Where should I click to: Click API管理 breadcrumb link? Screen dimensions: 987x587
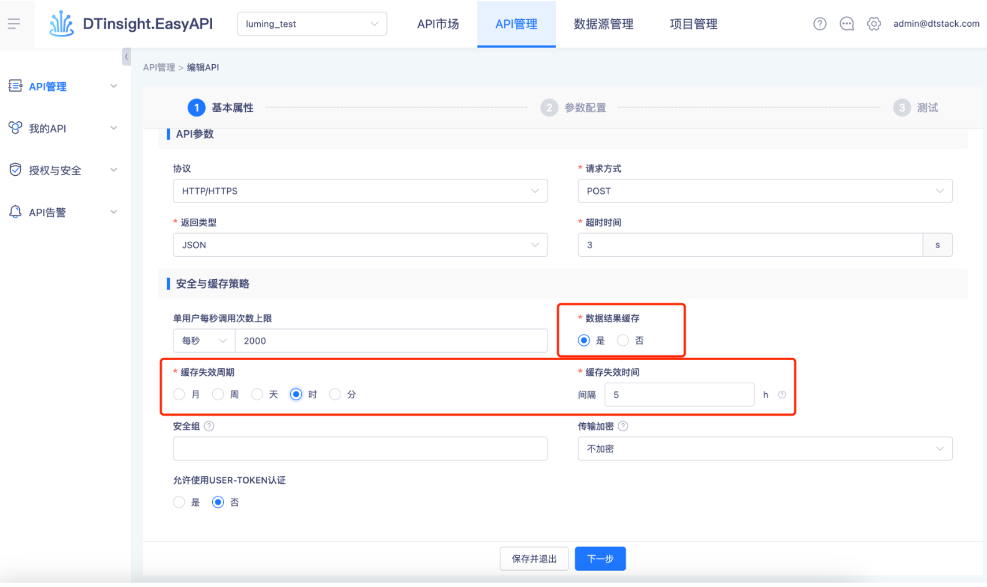point(159,67)
